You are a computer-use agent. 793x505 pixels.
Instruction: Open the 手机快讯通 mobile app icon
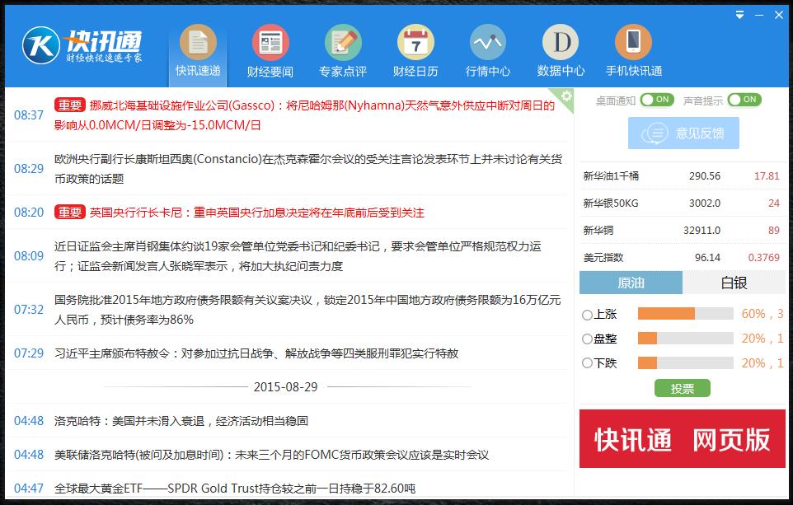[x=633, y=42]
